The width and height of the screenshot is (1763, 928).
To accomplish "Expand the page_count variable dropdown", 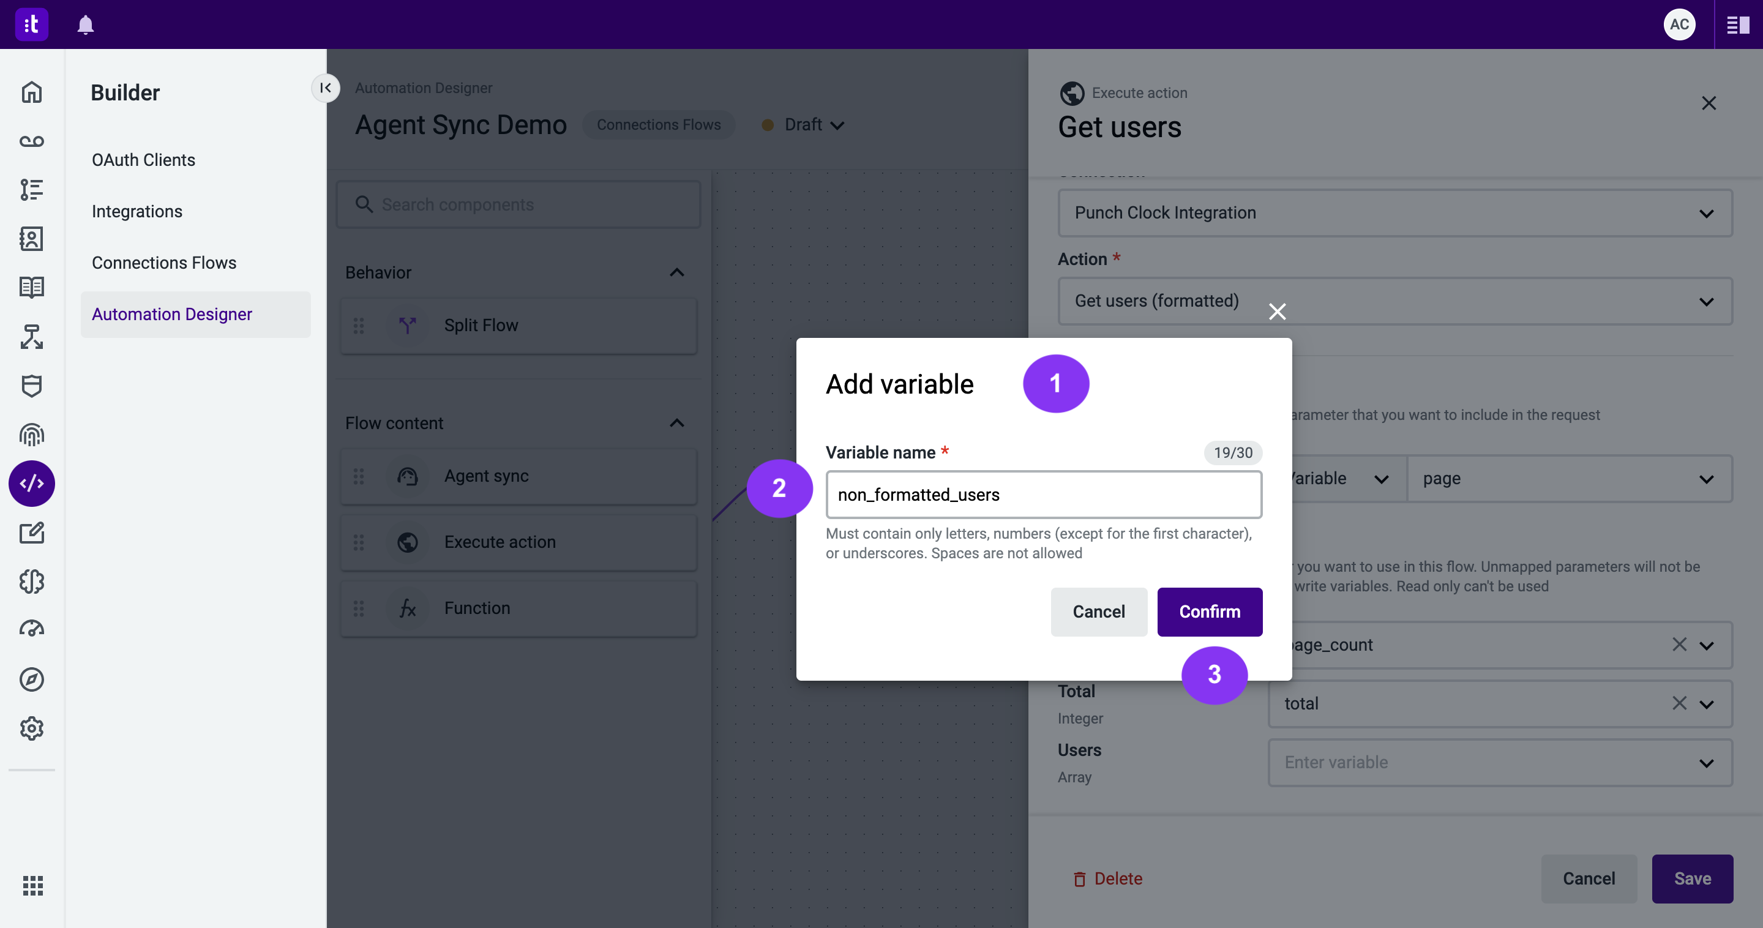I will [x=1707, y=645].
